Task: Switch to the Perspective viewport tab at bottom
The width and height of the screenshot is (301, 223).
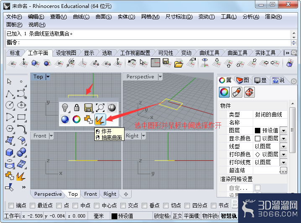Action: (x=48, y=194)
